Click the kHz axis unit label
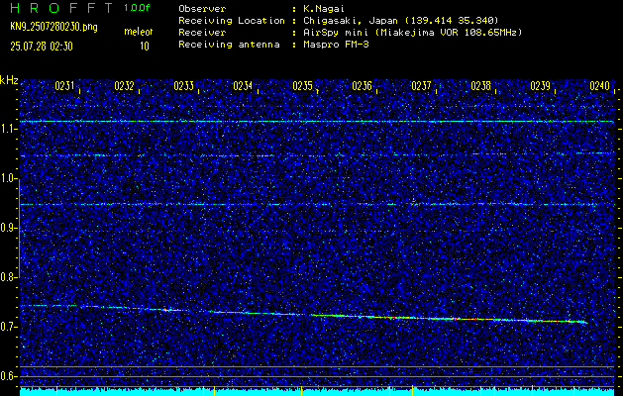The image size is (623, 396). pyautogui.click(x=10, y=80)
